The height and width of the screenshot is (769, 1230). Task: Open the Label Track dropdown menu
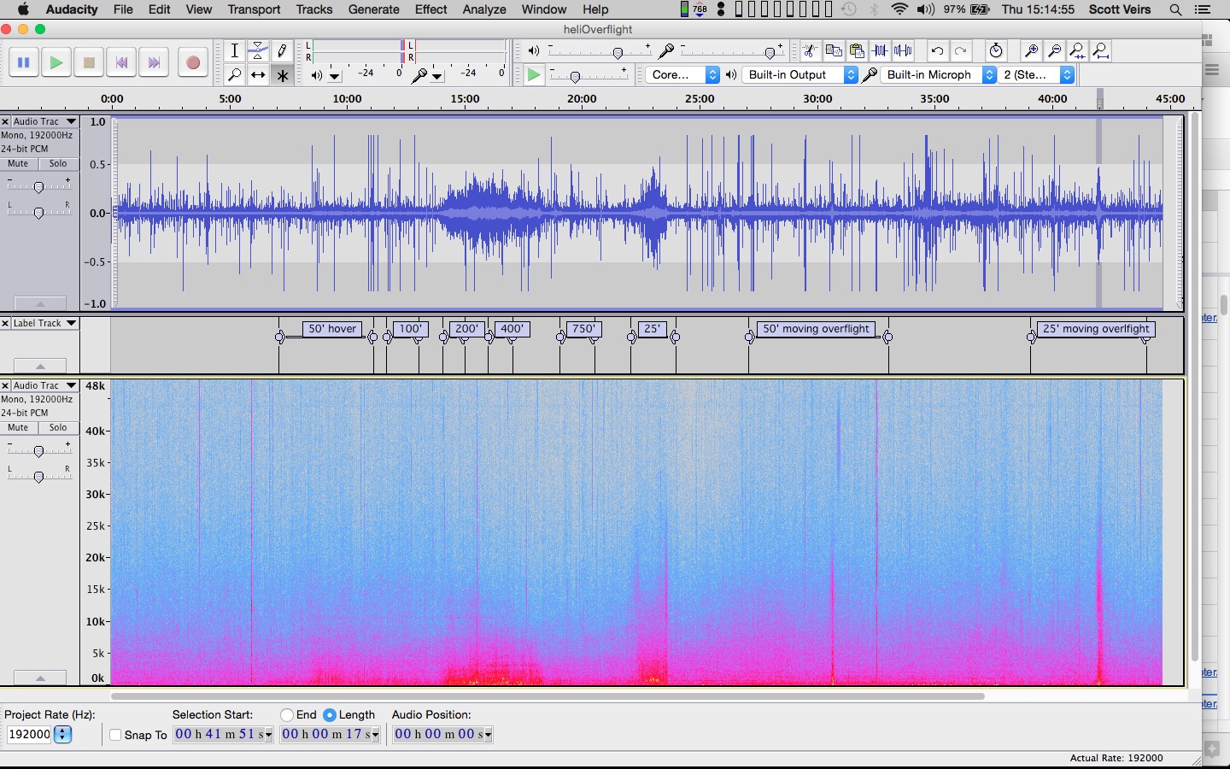point(72,324)
